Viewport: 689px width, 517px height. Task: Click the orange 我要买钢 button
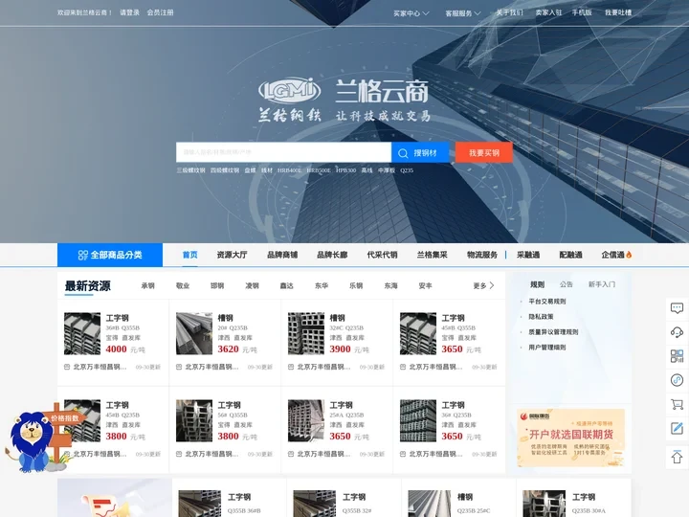click(x=484, y=152)
